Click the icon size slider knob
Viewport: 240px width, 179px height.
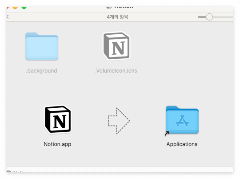click(209, 17)
